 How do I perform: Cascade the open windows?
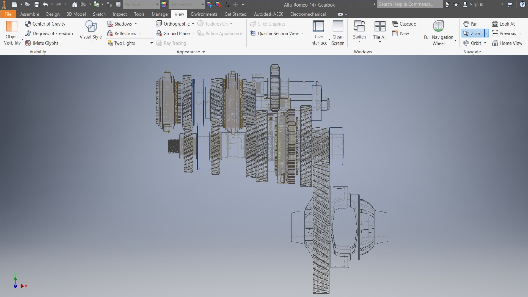click(x=404, y=24)
